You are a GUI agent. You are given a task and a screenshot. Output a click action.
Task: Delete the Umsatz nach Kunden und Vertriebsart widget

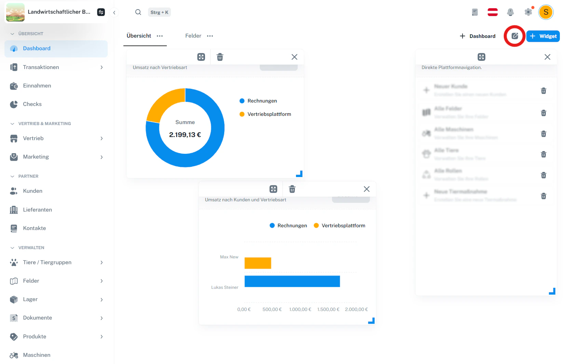tap(292, 189)
